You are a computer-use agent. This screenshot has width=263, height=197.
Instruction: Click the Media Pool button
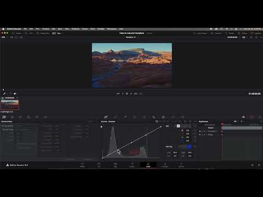pyautogui.click(x=43, y=33)
